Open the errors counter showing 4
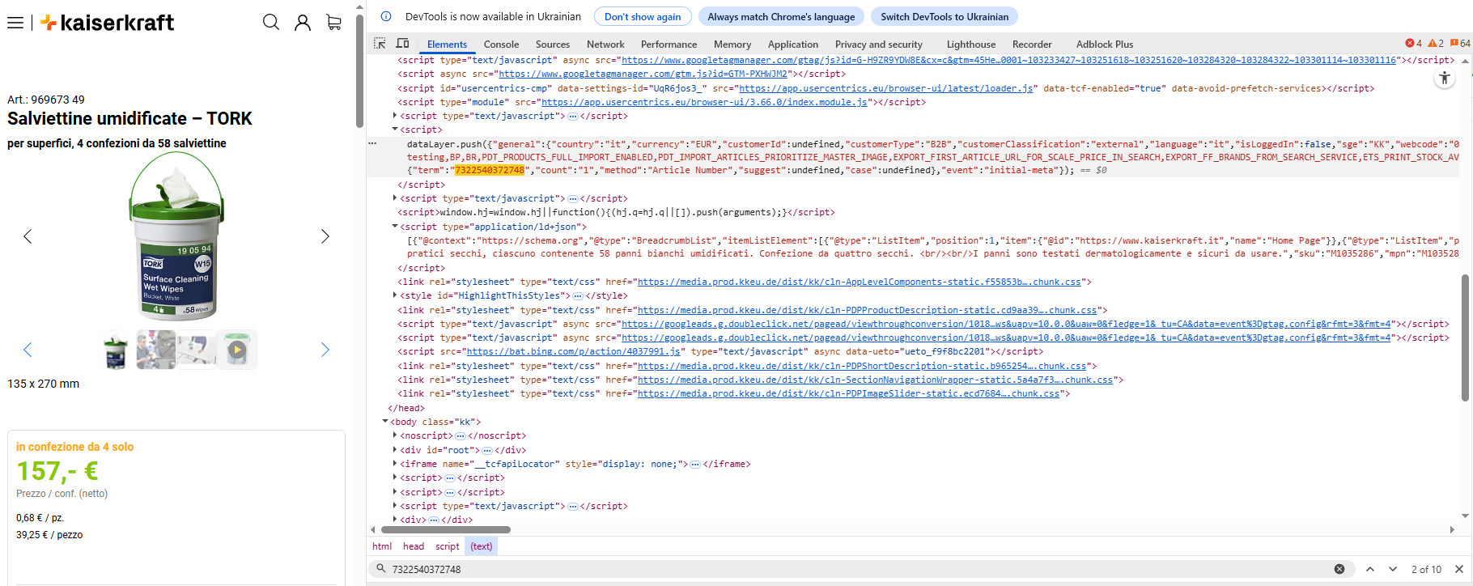 (x=1413, y=44)
